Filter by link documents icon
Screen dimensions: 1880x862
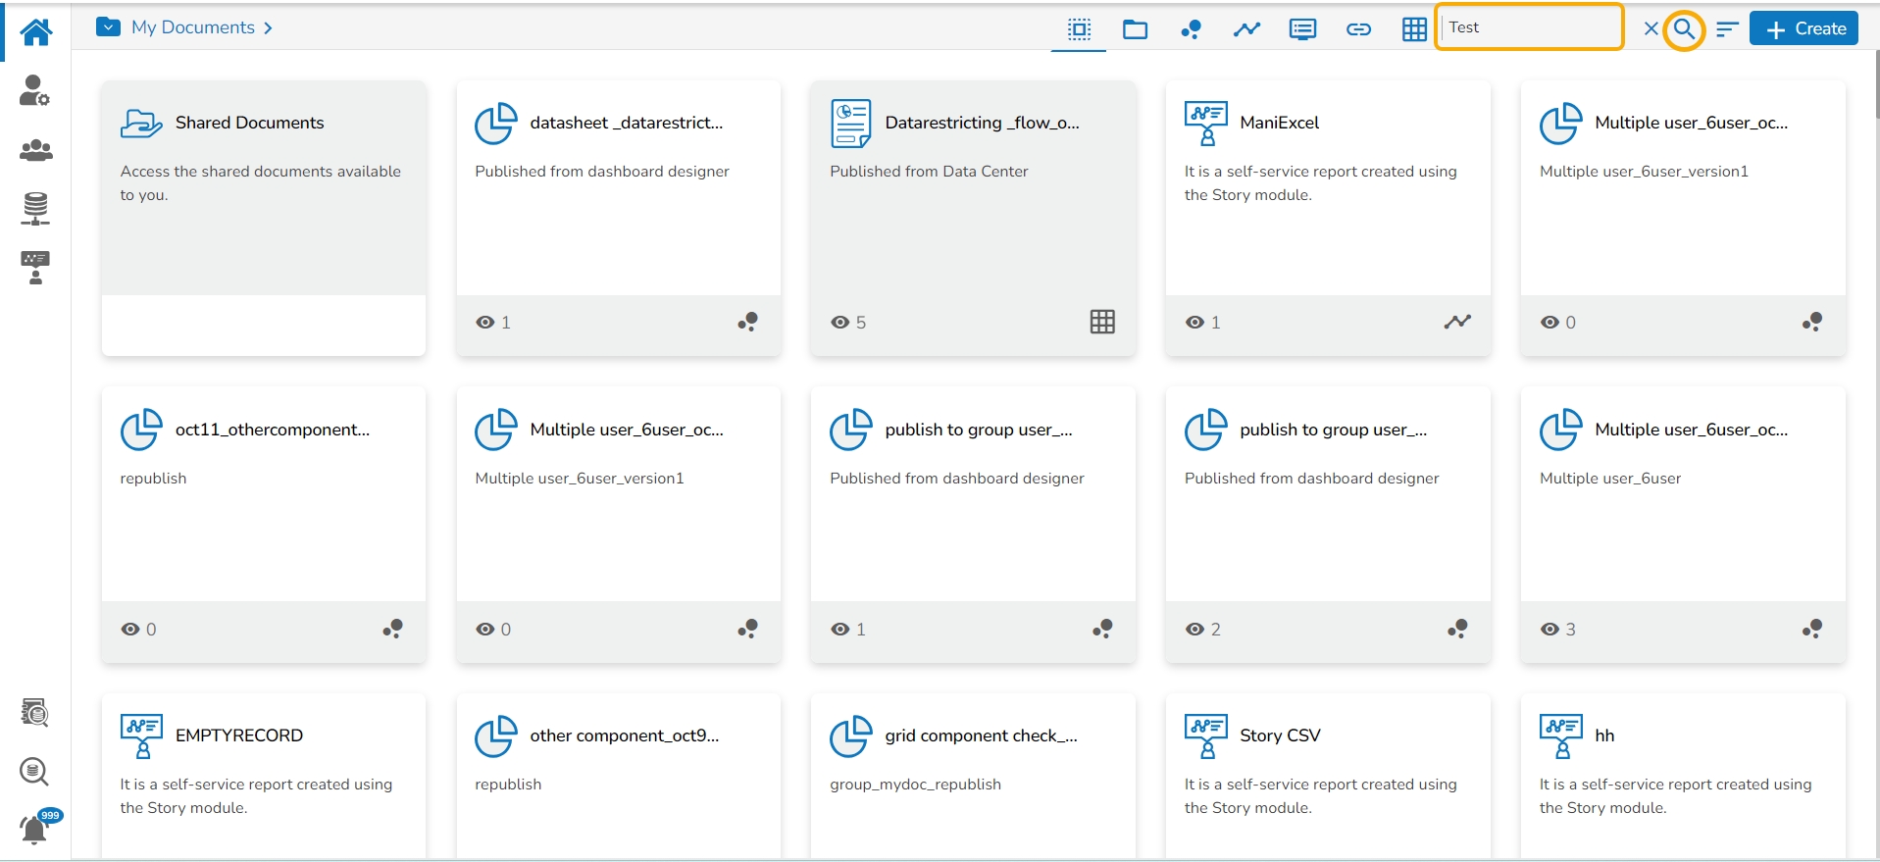pos(1358,29)
